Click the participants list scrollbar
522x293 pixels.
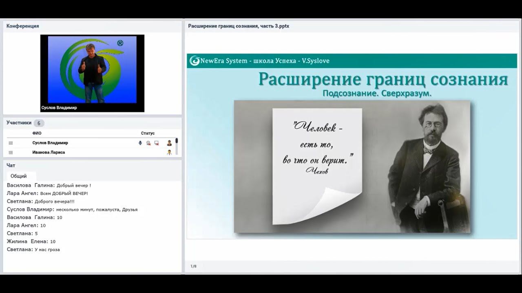point(177,146)
